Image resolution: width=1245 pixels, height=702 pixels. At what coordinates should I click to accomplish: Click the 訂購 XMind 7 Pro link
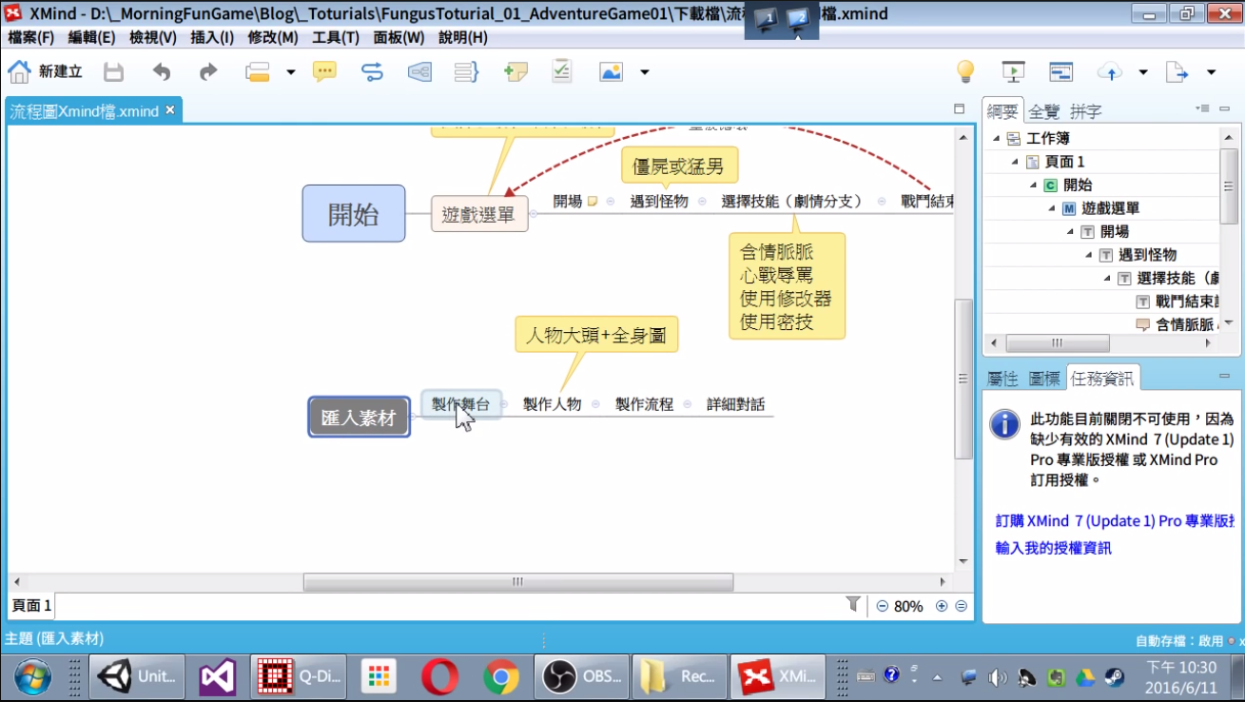pos(1116,521)
